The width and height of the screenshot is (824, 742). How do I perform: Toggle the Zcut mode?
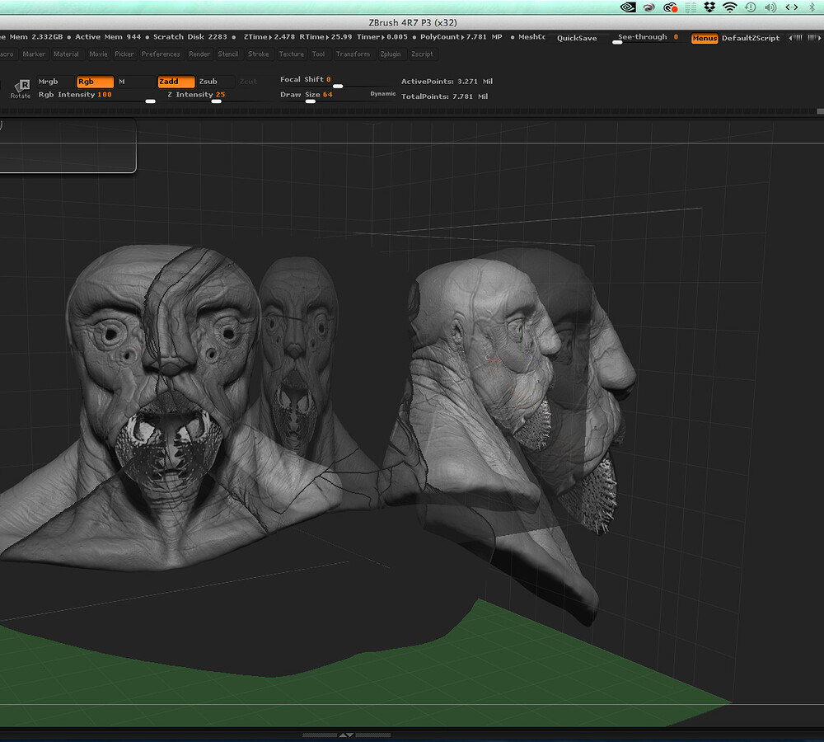click(248, 82)
